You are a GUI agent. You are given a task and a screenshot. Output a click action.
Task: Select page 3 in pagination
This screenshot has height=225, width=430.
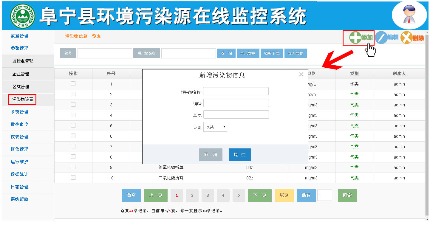tap(208, 195)
